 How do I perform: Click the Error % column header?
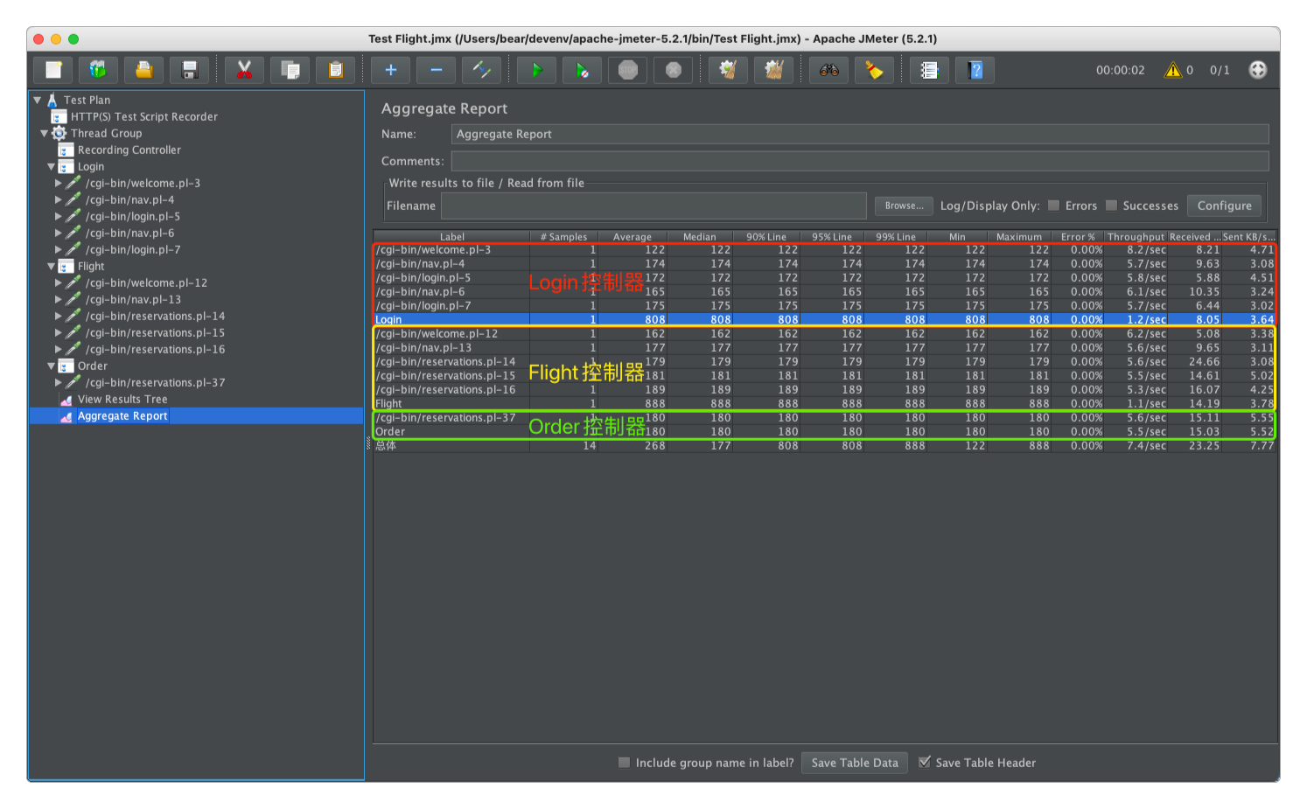(x=1078, y=236)
